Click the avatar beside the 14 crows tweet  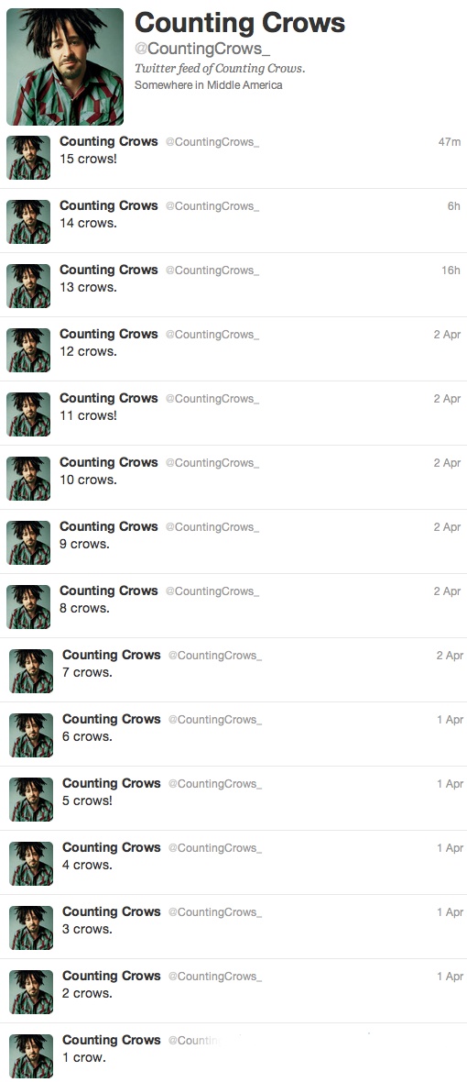pyautogui.click(x=28, y=222)
